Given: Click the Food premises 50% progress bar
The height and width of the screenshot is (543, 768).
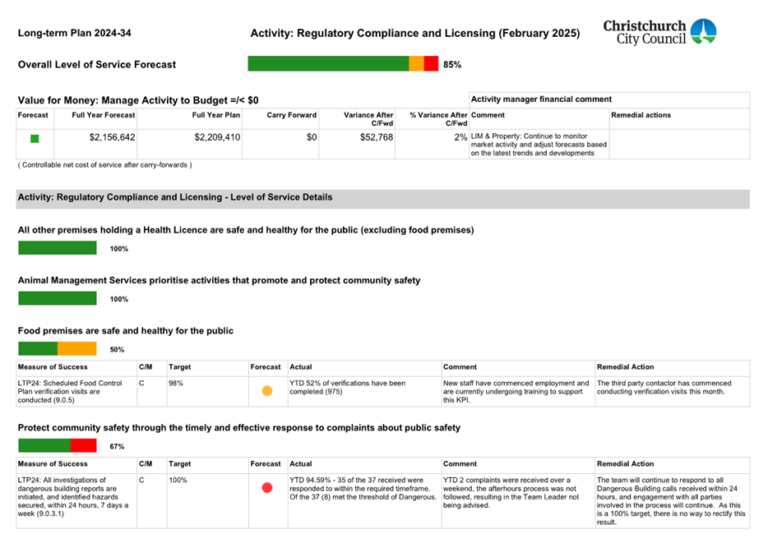Looking at the screenshot, I should coord(58,349).
